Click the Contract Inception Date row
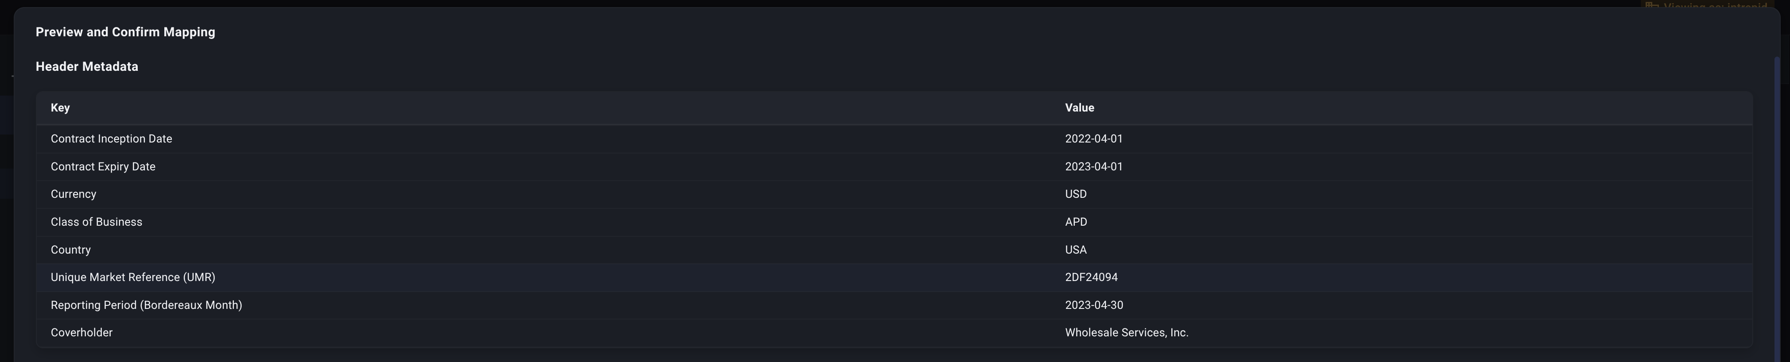Image resolution: width=1790 pixels, height=362 pixels. 111,138
